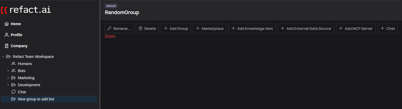
Task: Click the Development folder icon
Action: point(13,85)
